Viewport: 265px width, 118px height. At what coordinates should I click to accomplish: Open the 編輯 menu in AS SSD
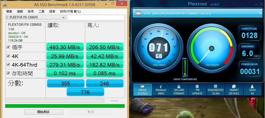[20, 12]
